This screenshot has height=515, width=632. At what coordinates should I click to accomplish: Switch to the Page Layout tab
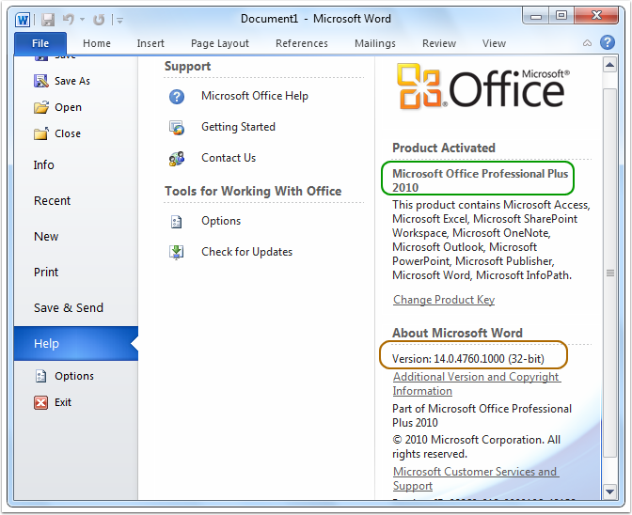click(220, 43)
